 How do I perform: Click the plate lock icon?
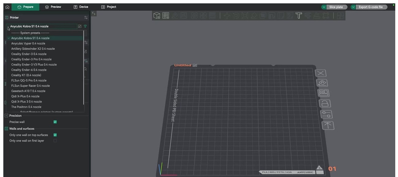click(x=325, y=103)
